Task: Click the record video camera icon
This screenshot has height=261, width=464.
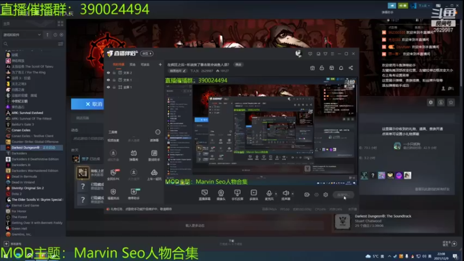Action: (307, 195)
